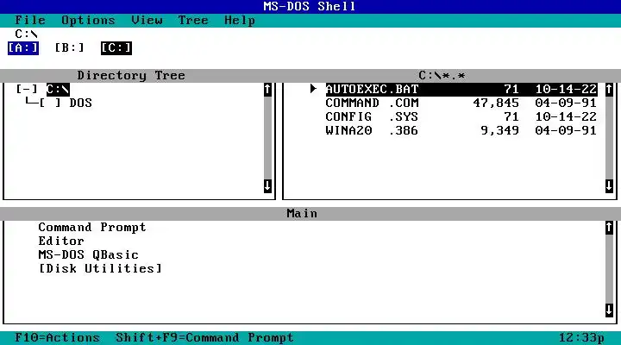621x345 pixels.
Task: Select Editor in Main list
Action: 61,241
